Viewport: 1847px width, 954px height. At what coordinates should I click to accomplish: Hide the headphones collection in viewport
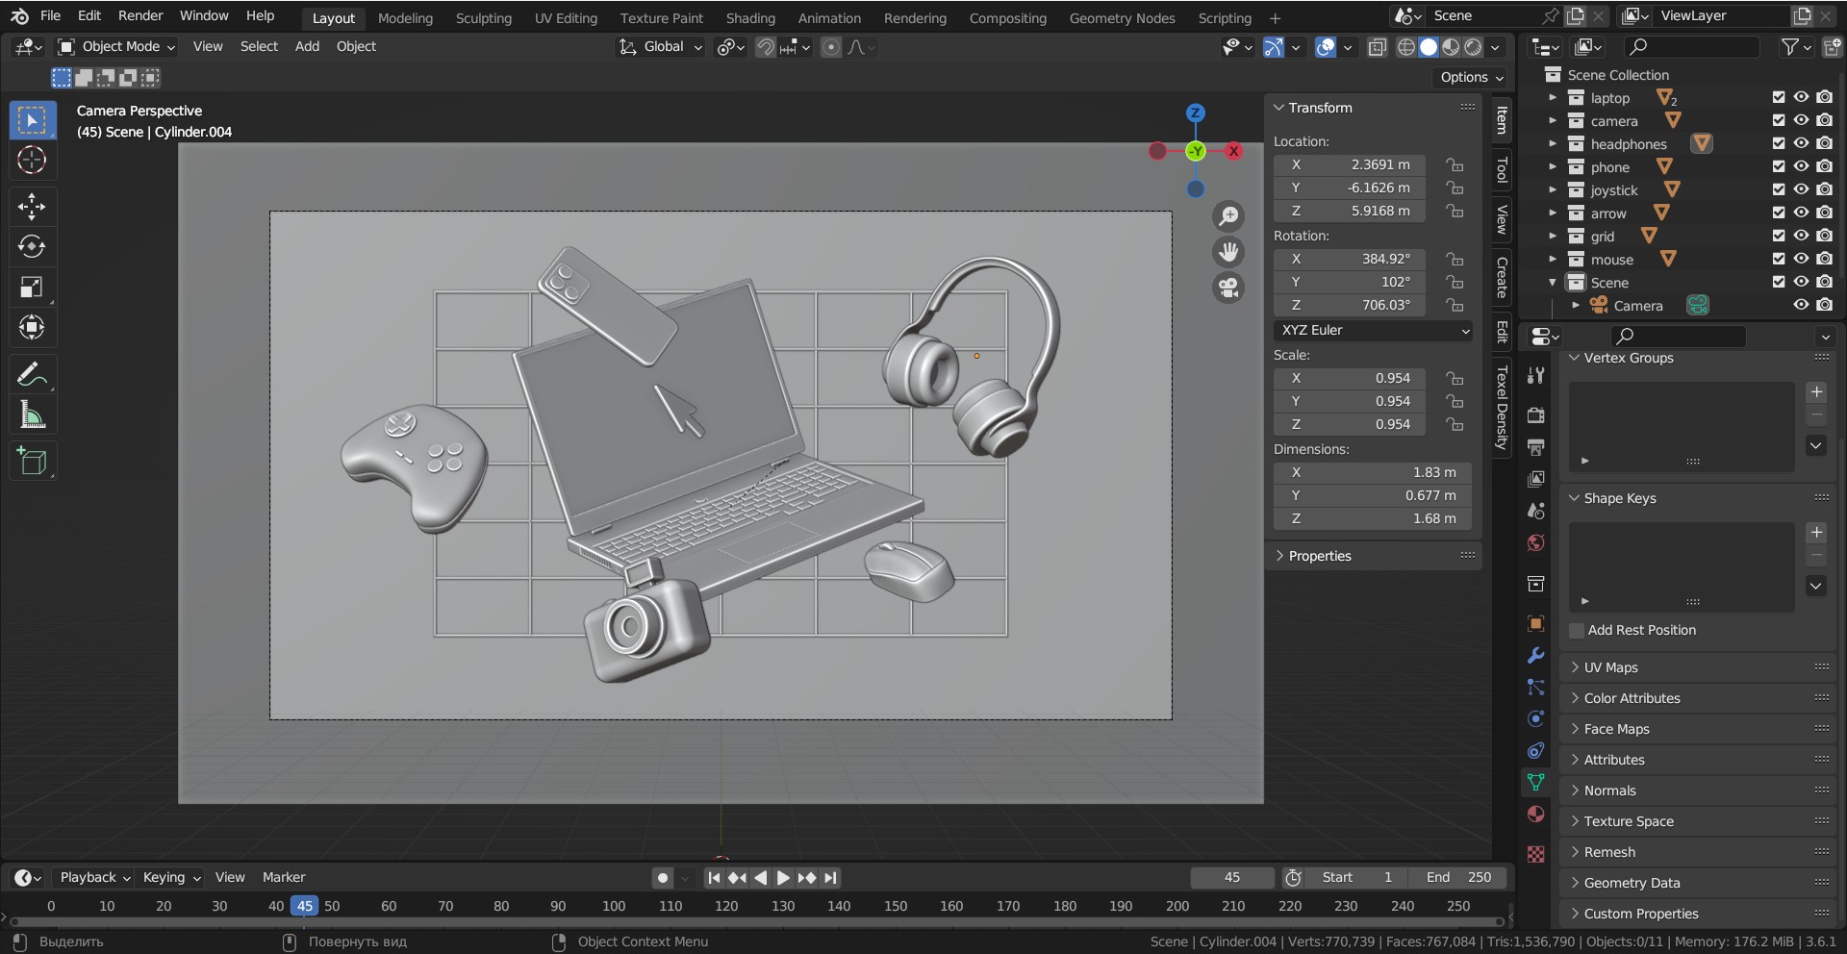point(1801,143)
